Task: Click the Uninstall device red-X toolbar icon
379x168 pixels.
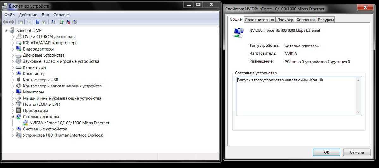Action: [x=68, y=22]
